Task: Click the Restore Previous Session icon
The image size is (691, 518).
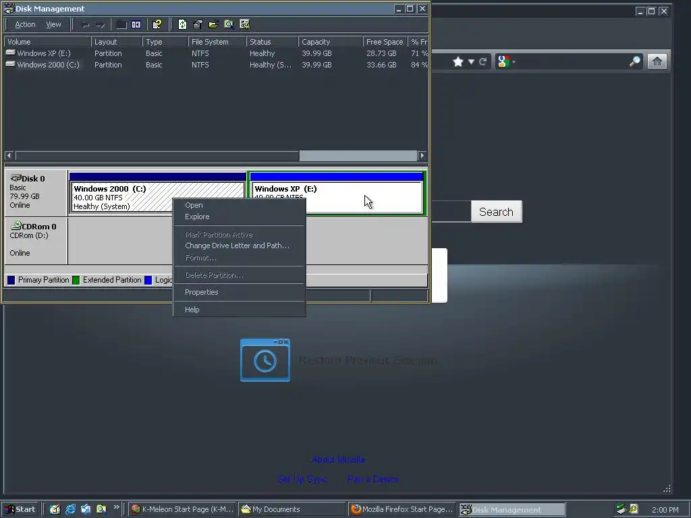Action: pyautogui.click(x=265, y=360)
